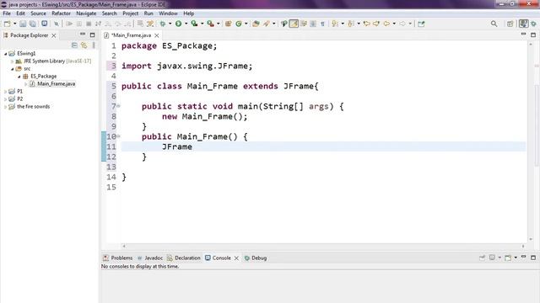540x303 pixels.
Task: Switch to the Debug perspective icon
Action: click(534, 24)
